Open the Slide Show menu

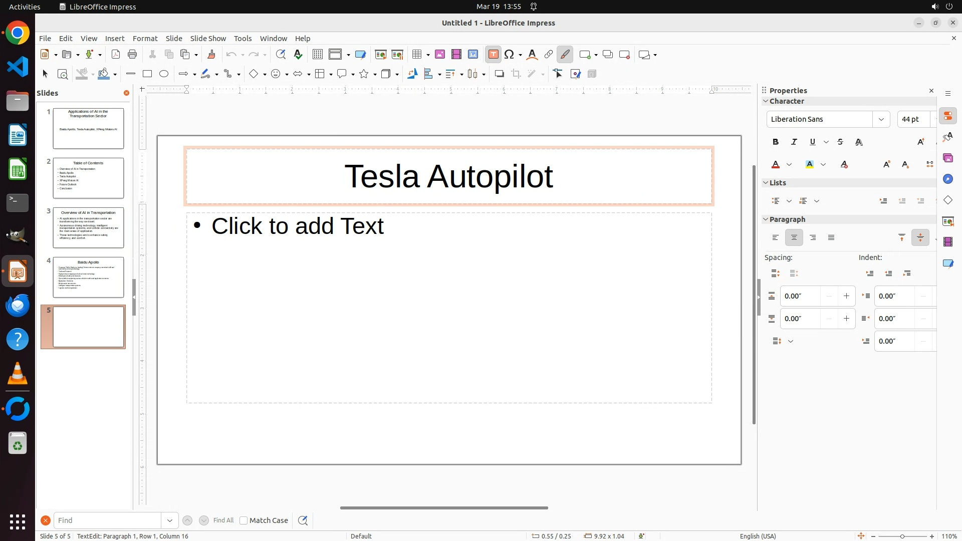[x=208, y=39]
